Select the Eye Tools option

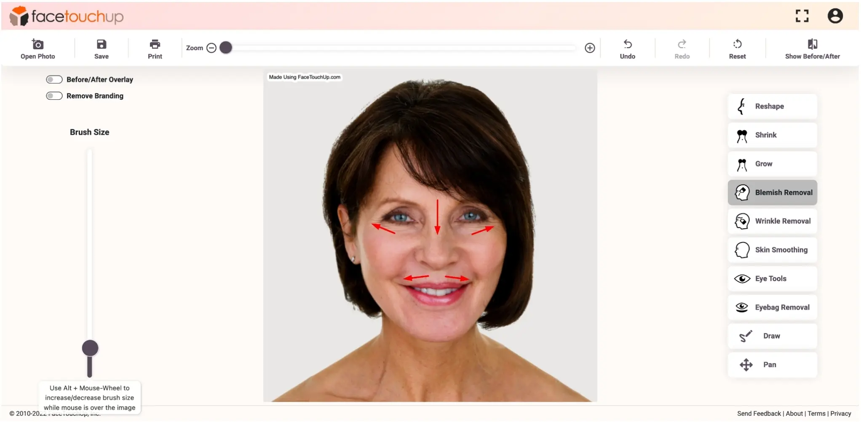(771, 278)
